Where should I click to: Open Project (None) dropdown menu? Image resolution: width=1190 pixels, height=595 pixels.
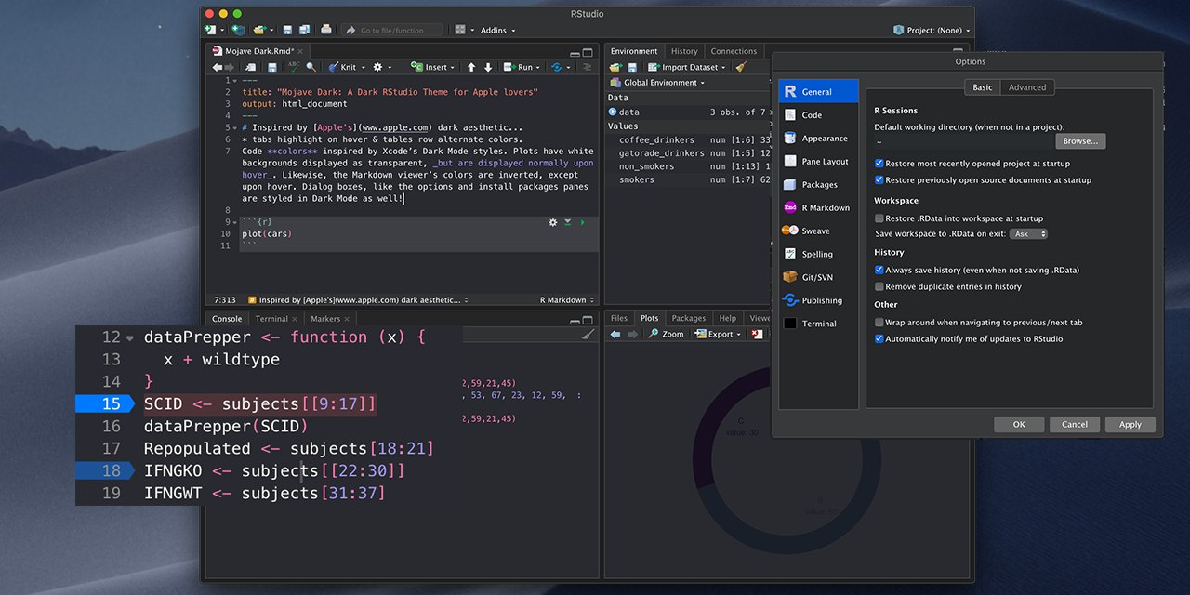pyautogui.click(x=932, y=30)
